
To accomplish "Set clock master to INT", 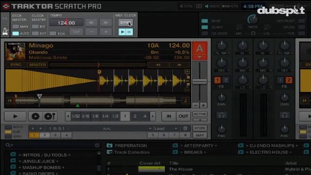I will tap(35, 26).
